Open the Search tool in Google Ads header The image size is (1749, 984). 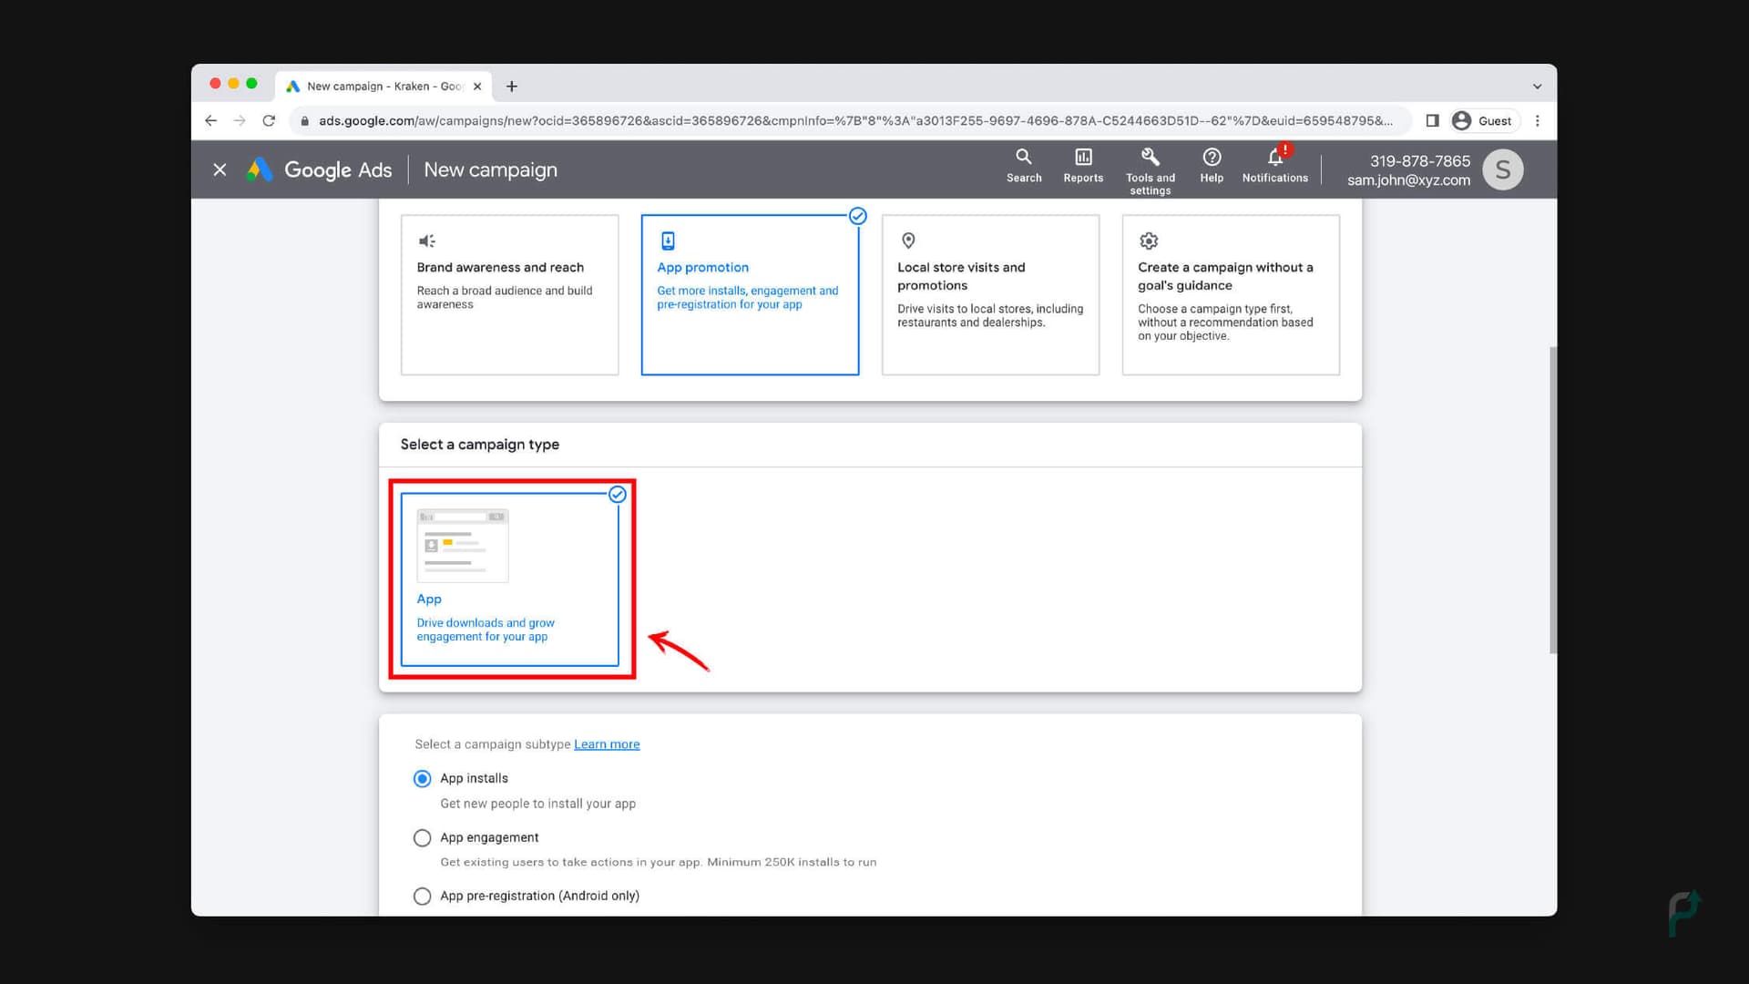(x=1024, y=166)
